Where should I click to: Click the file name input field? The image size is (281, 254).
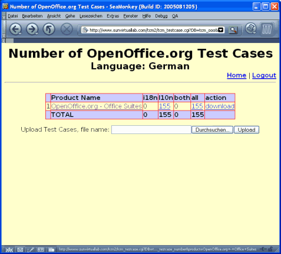(x=151, y=130)
